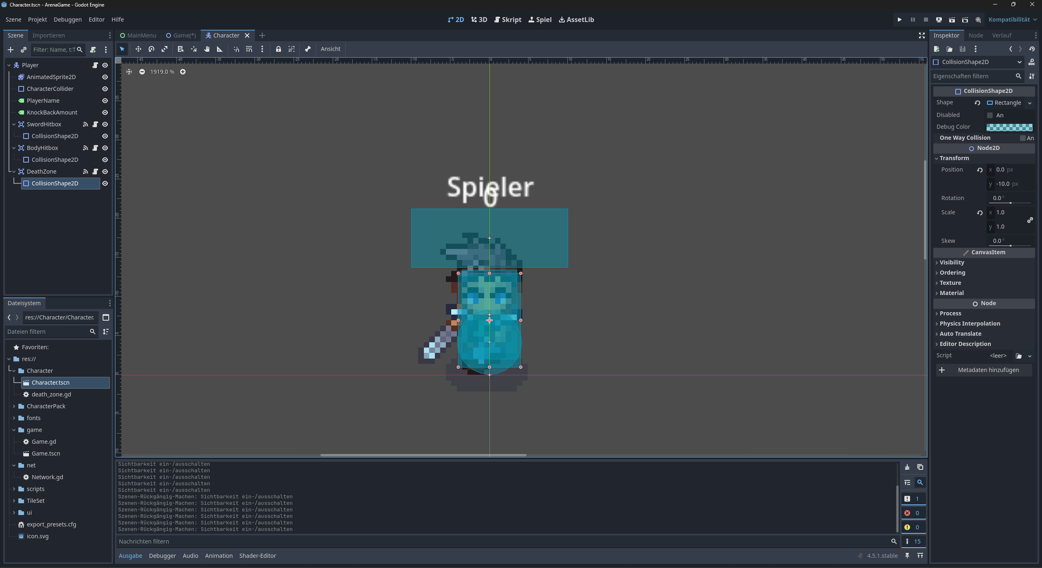
Task: Activate the Pan hand tool
Action: click(207, 49)
